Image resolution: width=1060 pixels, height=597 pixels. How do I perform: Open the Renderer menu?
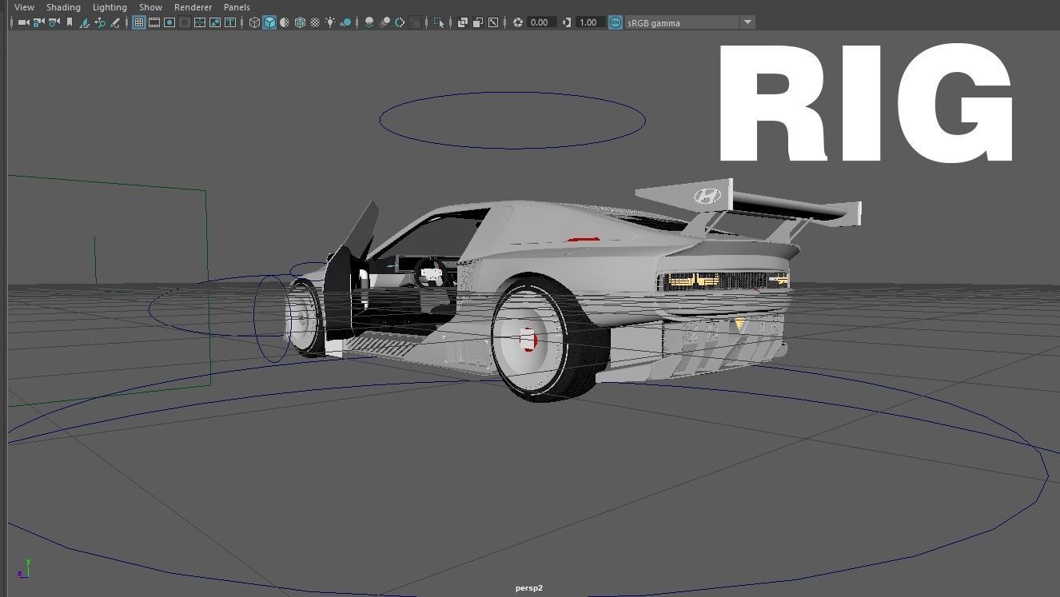(193, 7)
